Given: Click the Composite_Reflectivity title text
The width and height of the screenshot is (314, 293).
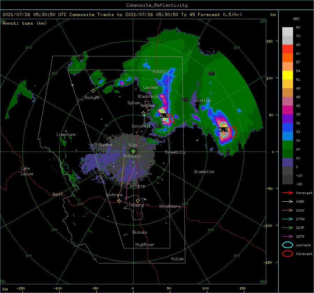Looking at the screenshot, I should [x=157, y=5].
